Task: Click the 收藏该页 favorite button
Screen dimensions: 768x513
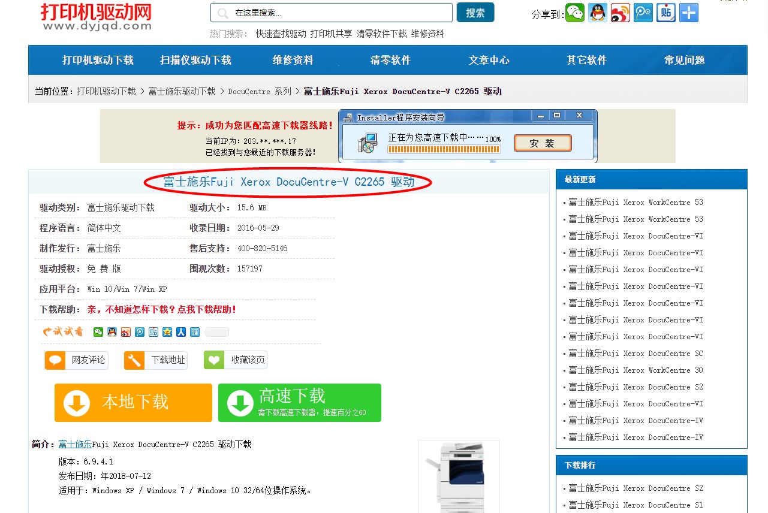Action: point(236,360)
